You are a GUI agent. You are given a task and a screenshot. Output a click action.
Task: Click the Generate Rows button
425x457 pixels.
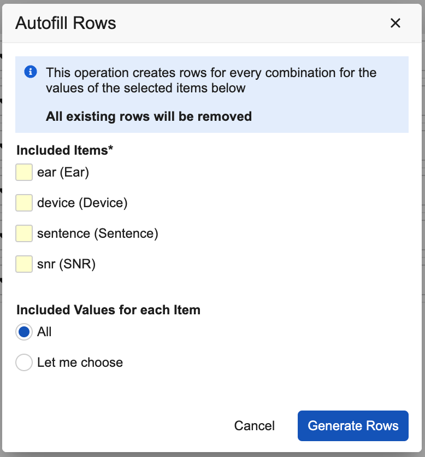point(353,426)
